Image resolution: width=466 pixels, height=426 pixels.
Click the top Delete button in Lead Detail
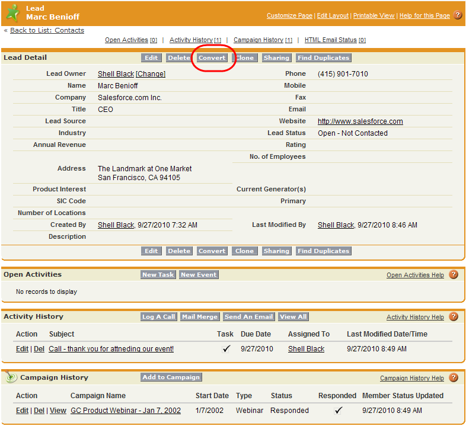coord(179,57)
